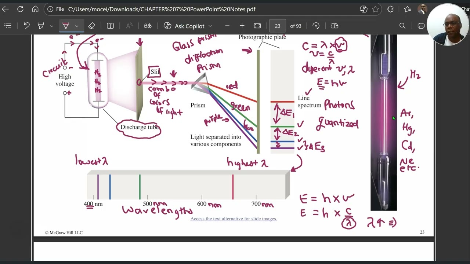Open browser Extensions puzzle icon
The image size is (470, 264).
coord(390,9)
